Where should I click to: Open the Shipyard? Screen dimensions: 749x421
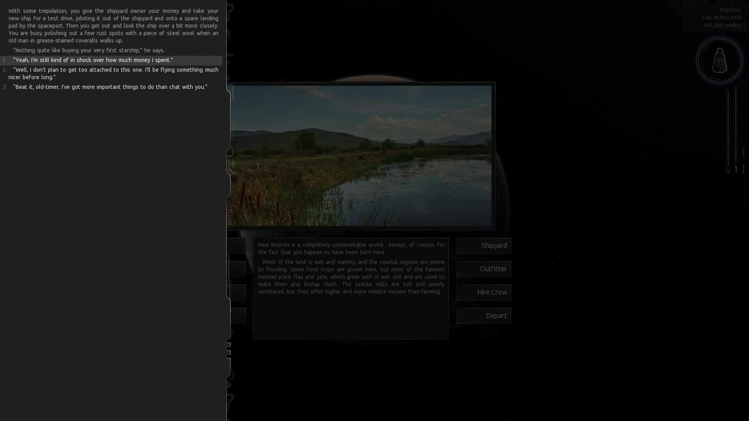coord(483,246)
